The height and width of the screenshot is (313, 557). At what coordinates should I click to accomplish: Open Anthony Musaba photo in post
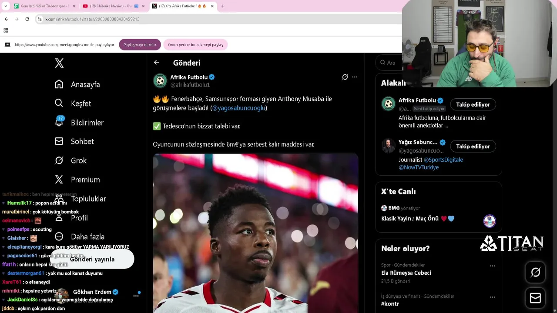pyautogui.click(x=255, y=233)
